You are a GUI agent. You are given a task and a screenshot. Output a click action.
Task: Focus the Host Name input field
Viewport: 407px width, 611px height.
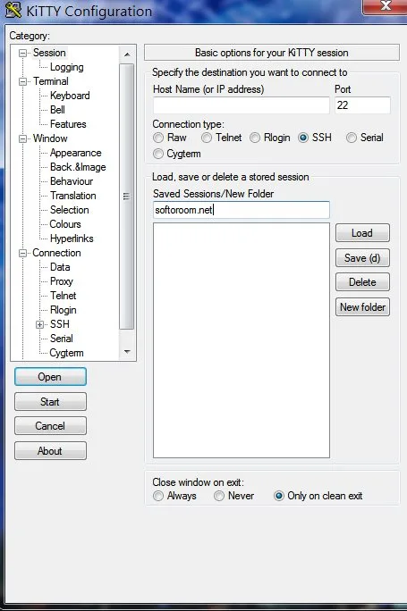click(x=242, y=105)
